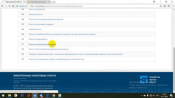Click the number cell 104
Image resolution: width=175 pixels, height=98 pixels.
(x=22, y=10)
